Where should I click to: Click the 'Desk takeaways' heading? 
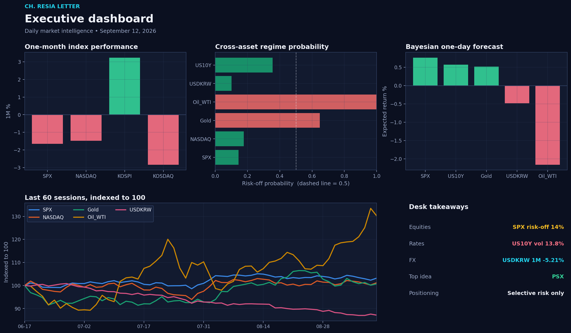[439, 207]
